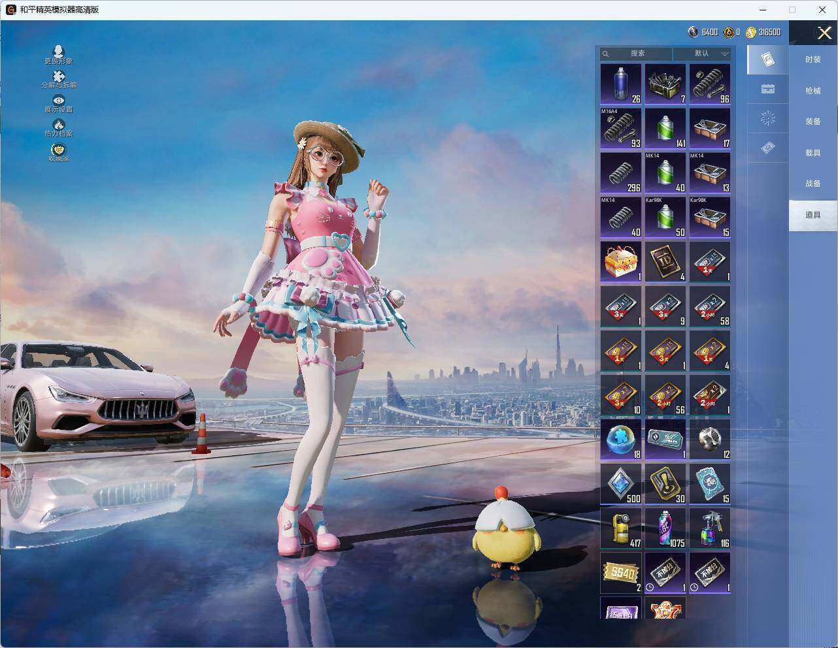Select the spring parts item with count 96
Viewport: 838px width, 648px height.
pyautogui.click(x=710, y=84)
